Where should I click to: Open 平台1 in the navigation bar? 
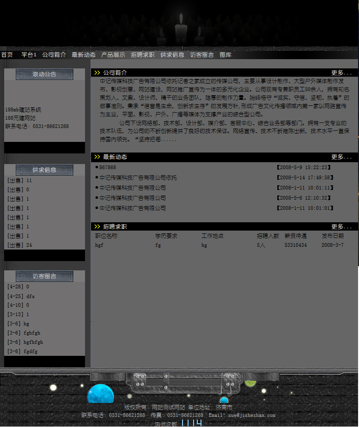(29, 55)
